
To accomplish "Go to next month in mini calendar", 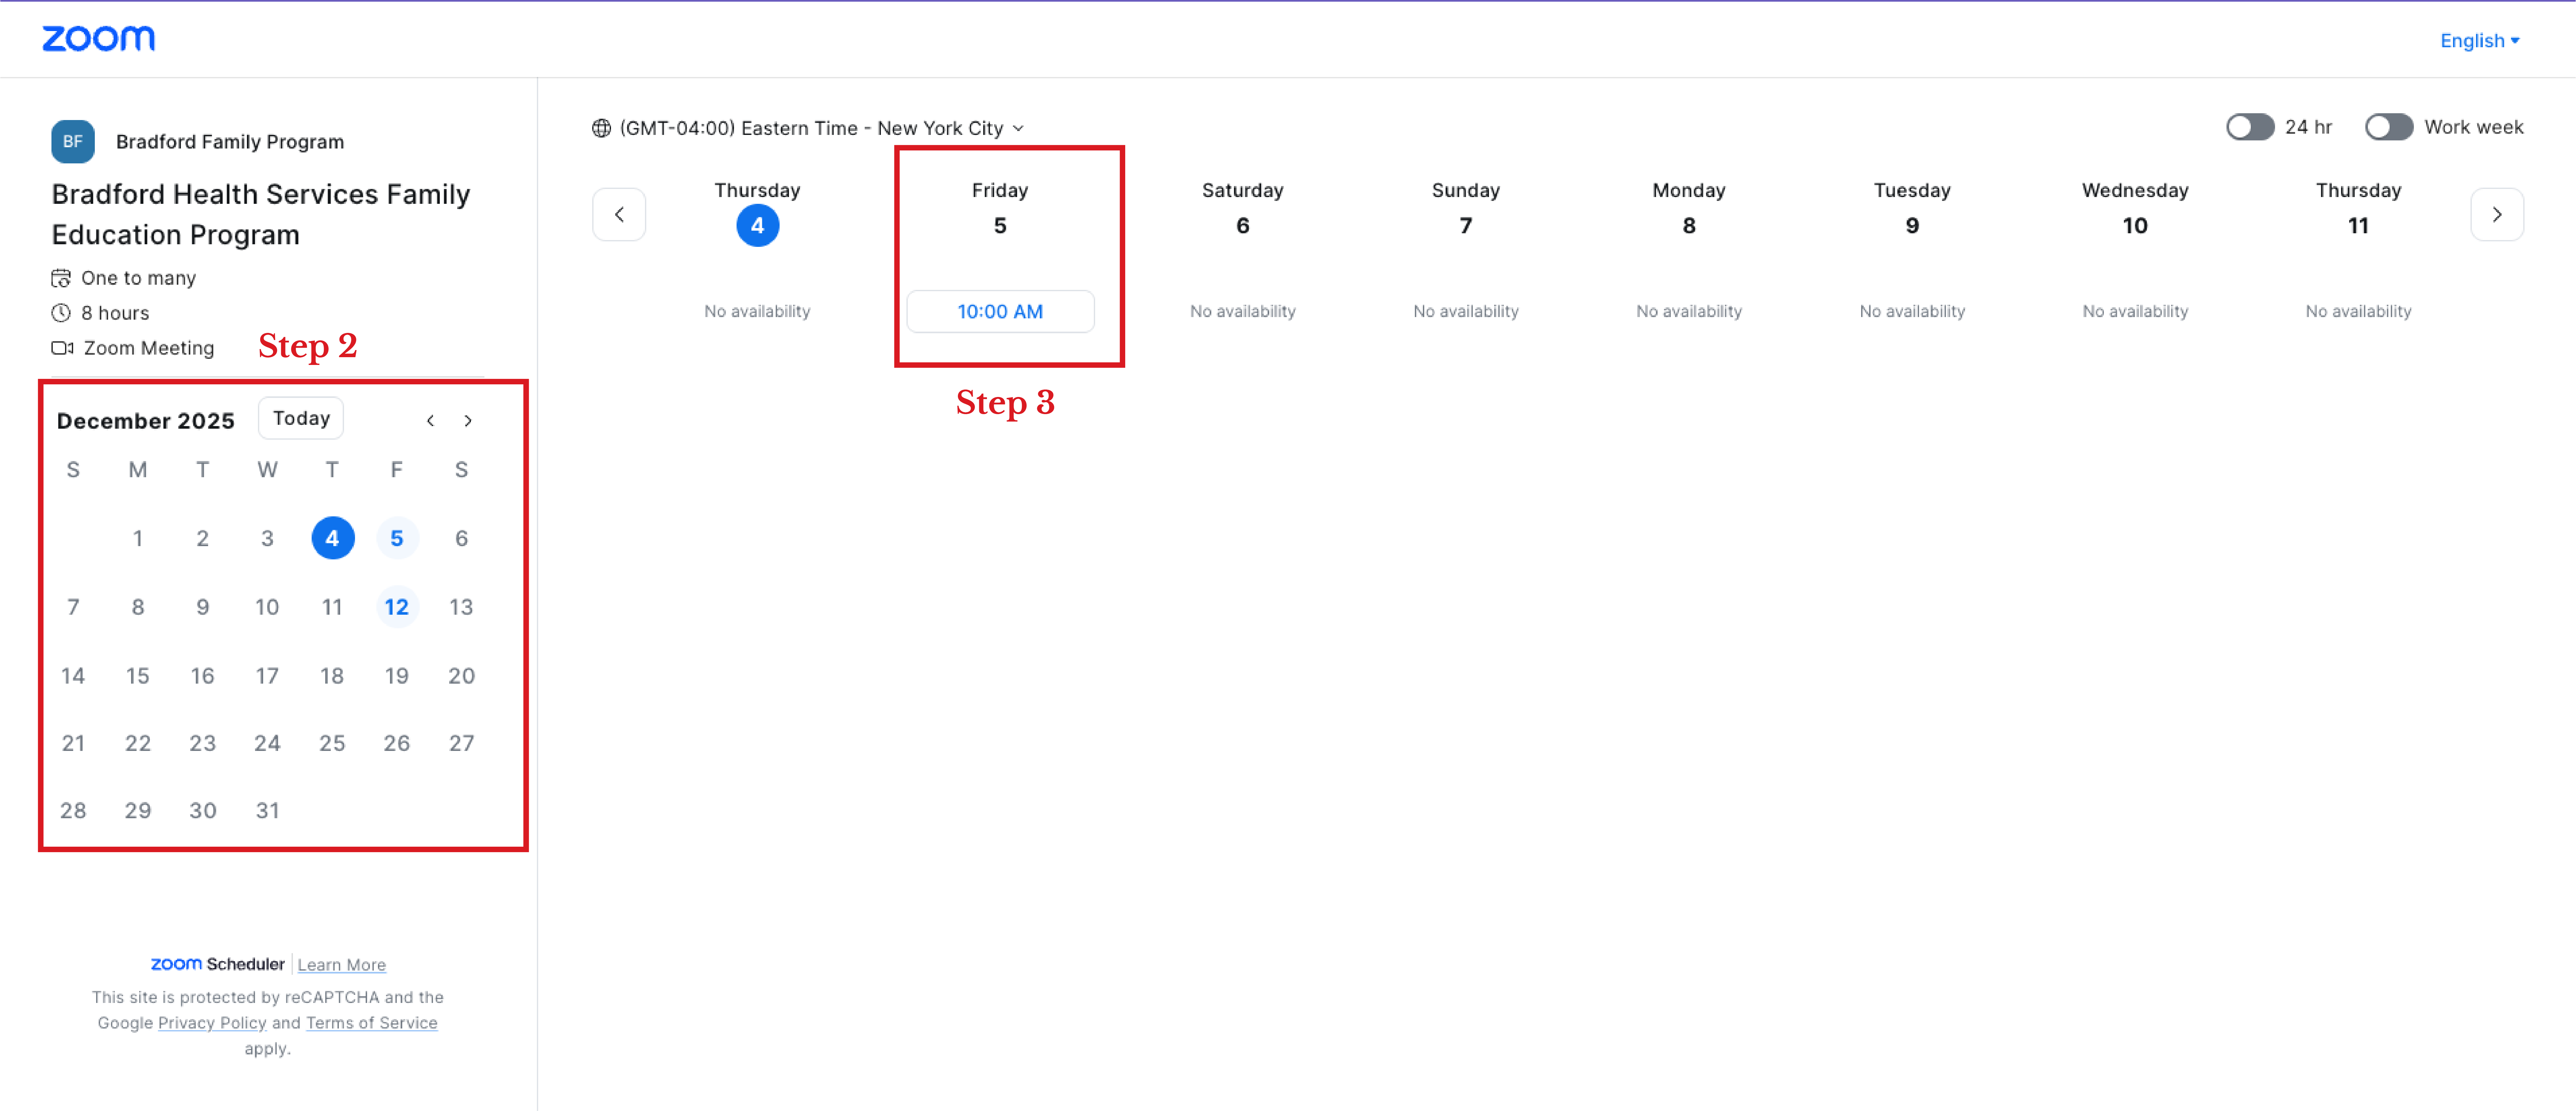I will point(468,420).
